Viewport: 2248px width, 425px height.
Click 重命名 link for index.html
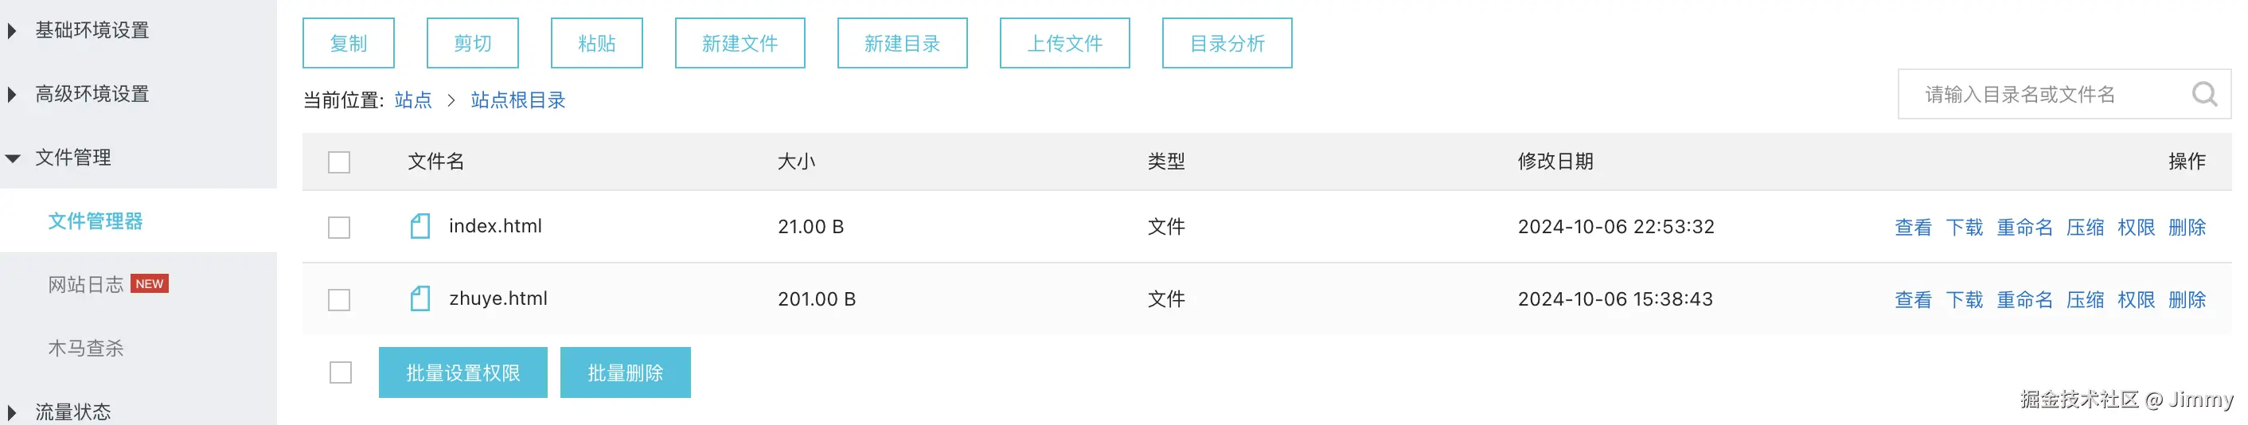(2024, 228)
